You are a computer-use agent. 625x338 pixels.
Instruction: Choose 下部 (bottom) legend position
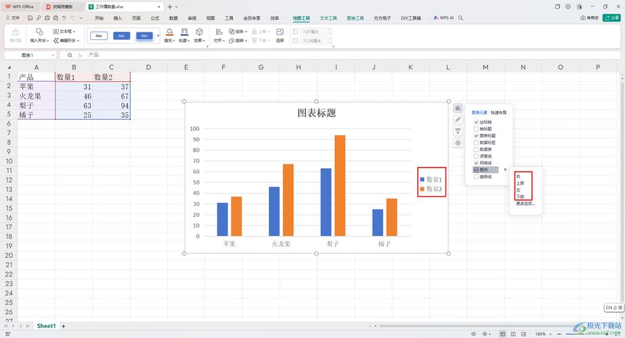pos(520,197)
